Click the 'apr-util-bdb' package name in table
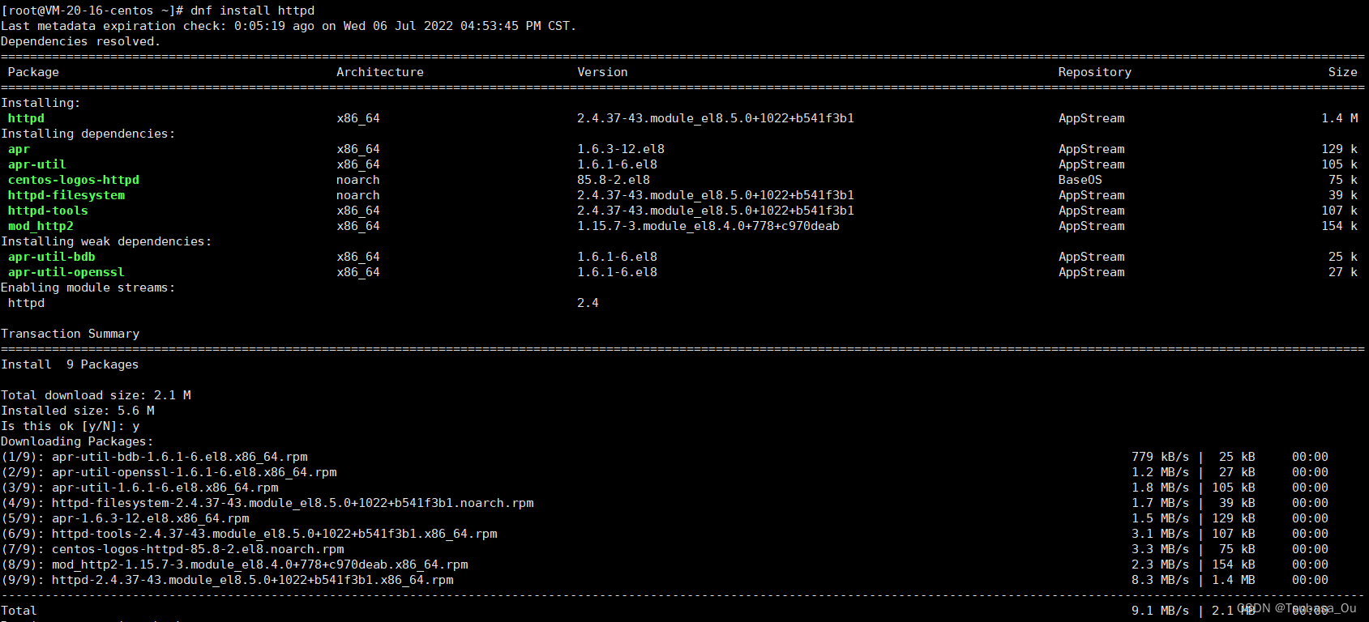This screenshot has height=622, width=1369. 52,257
